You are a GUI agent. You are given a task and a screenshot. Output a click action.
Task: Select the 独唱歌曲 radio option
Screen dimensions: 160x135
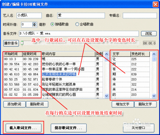pos(52,24)
